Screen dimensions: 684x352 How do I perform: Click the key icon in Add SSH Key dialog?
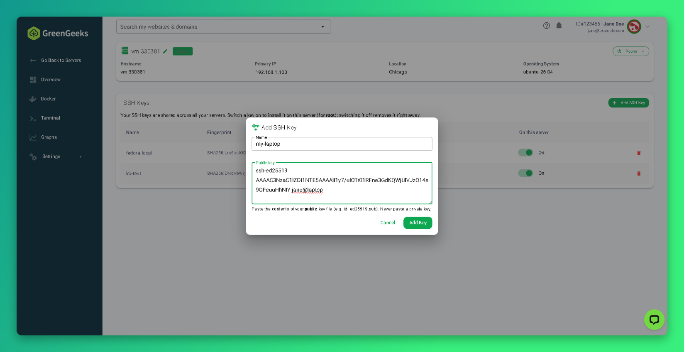pos(256,127)
